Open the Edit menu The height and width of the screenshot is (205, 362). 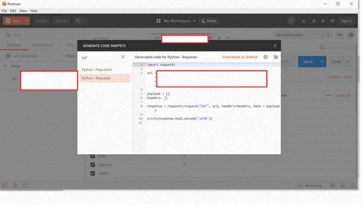(13, 11)
